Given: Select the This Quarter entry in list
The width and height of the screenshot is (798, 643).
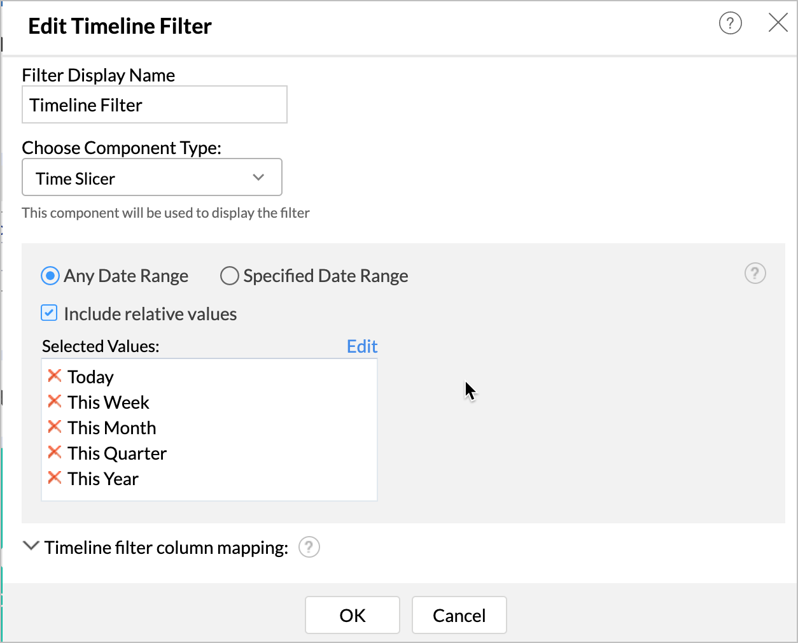Looking at the screenshot, I should coord(117,453).
